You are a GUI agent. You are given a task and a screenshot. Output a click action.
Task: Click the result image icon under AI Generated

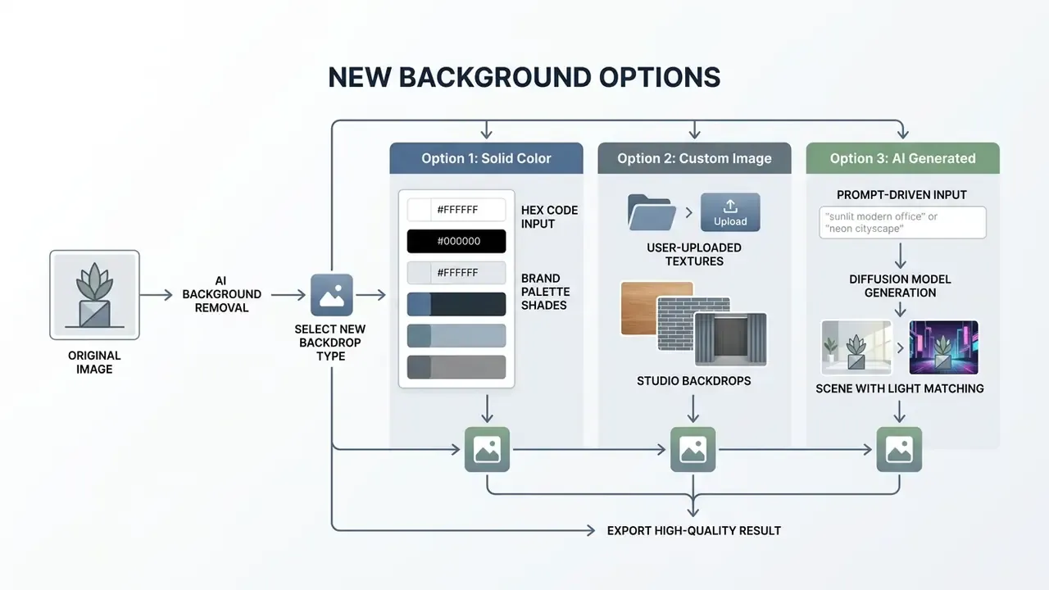coord(900,449)
